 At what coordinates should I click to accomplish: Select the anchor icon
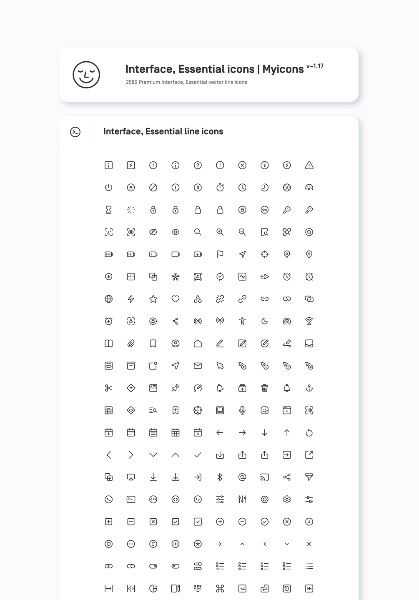coord(309,388)
